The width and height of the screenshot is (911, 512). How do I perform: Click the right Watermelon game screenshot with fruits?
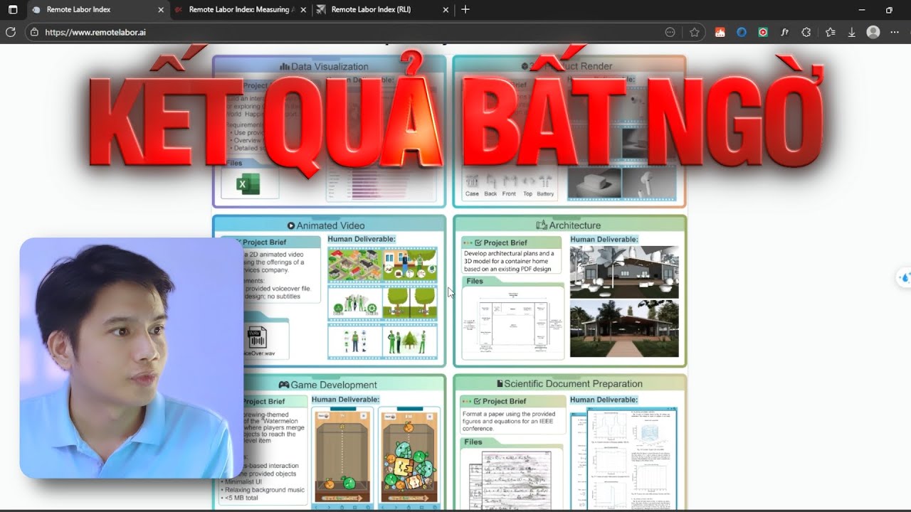tap(409, 457)
